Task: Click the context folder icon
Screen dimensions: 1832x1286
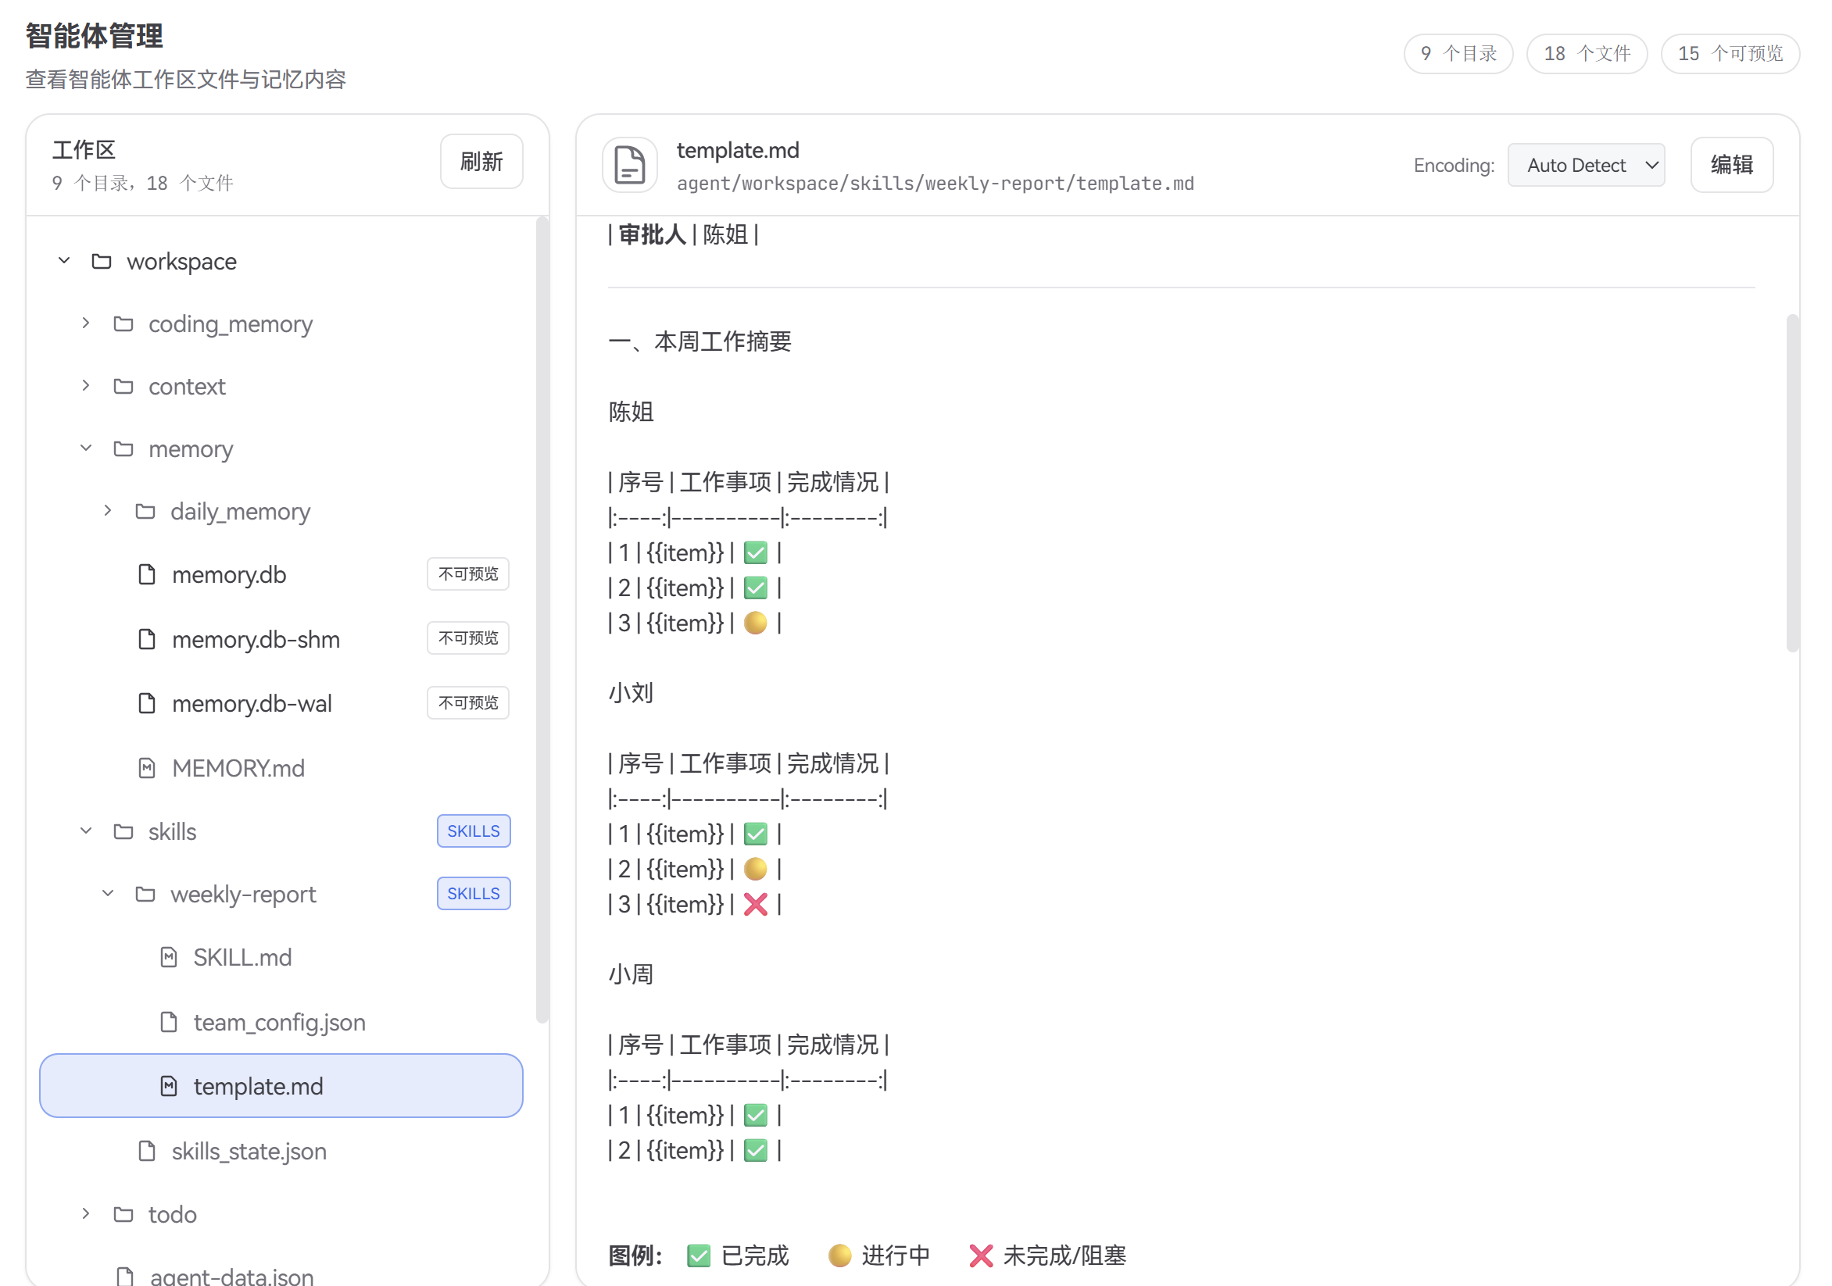Action: point(123,386)
